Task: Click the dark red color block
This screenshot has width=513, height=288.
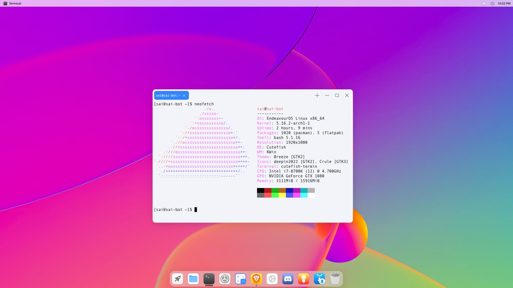Action: [268, 190]
